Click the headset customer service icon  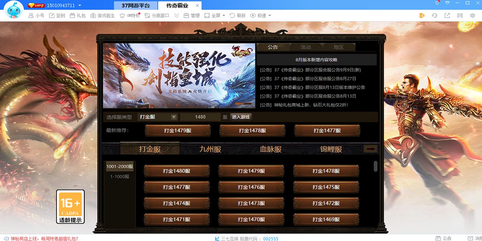[x=435, y=16]
